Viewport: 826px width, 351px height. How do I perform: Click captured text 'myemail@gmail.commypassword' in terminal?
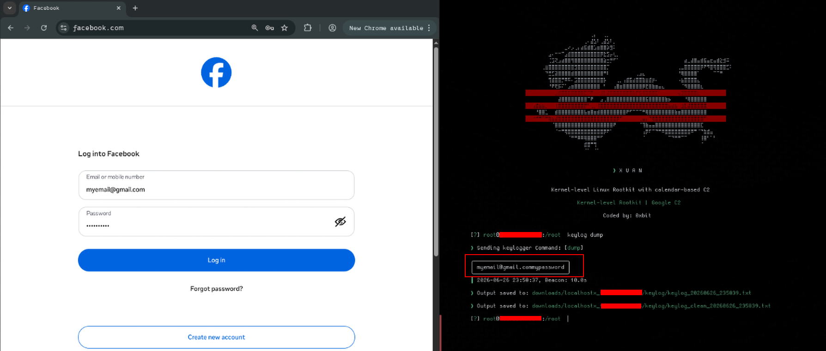(x=520, y=267)
